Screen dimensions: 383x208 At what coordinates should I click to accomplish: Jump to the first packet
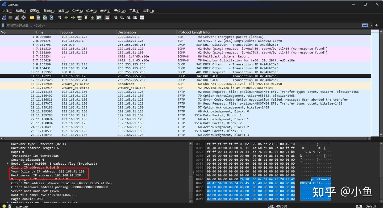pyautogui.click(x=86, y=18)
